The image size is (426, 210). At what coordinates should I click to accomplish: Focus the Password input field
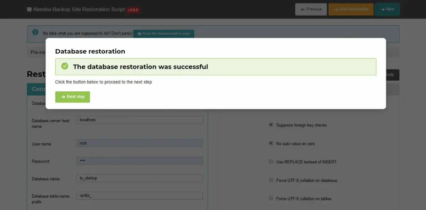pyautogui.click(x=140, y=161)
